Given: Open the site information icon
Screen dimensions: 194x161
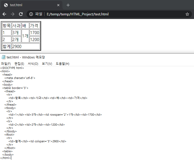Looking at the screenshot, I should (x=31, y=14).
